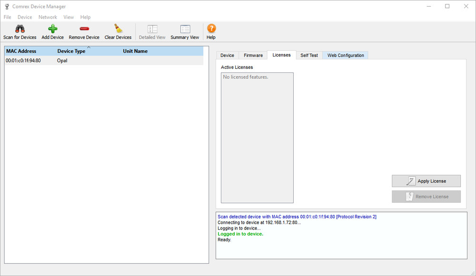Open the Self Test tab

(309, 56)
